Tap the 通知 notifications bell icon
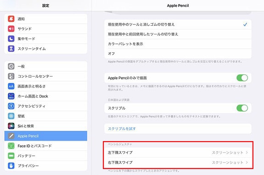Image resolution: width=264 pixels, height=175 pixels. [11, 19]
